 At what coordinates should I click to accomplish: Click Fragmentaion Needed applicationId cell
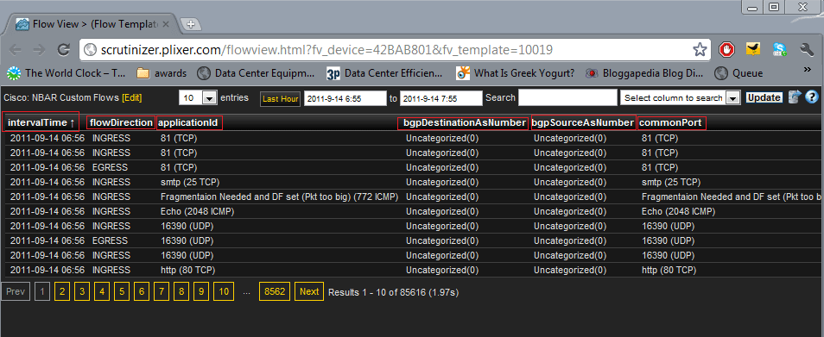point(279,197)
